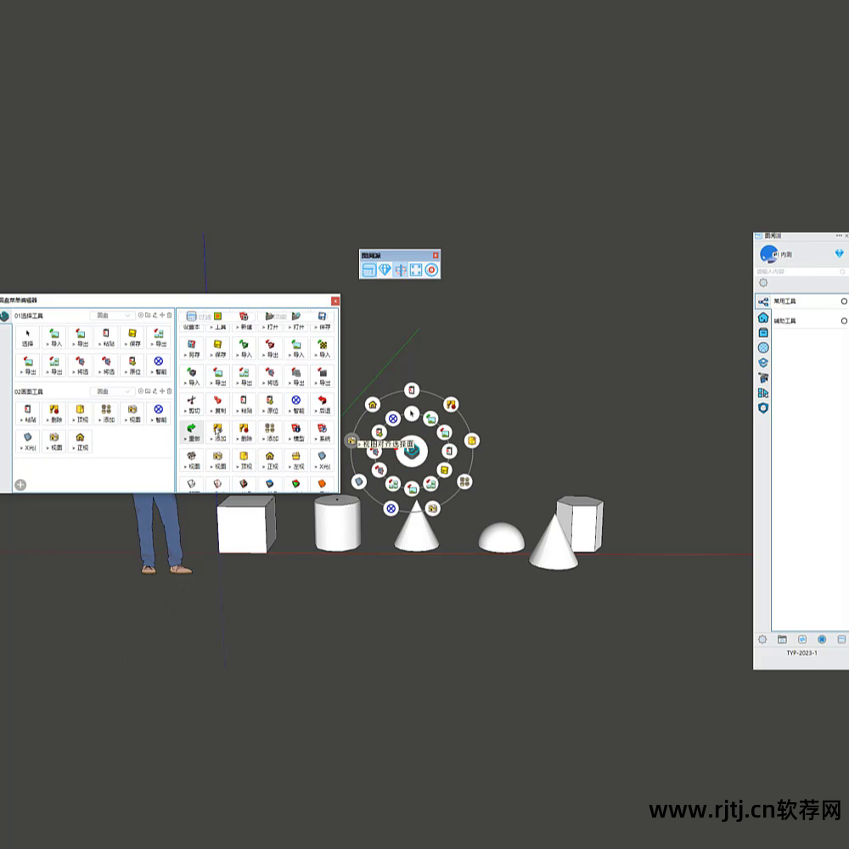
Task: Open the 圆盘 dropdown beside 01选择工具
Action: pos(112,316)
